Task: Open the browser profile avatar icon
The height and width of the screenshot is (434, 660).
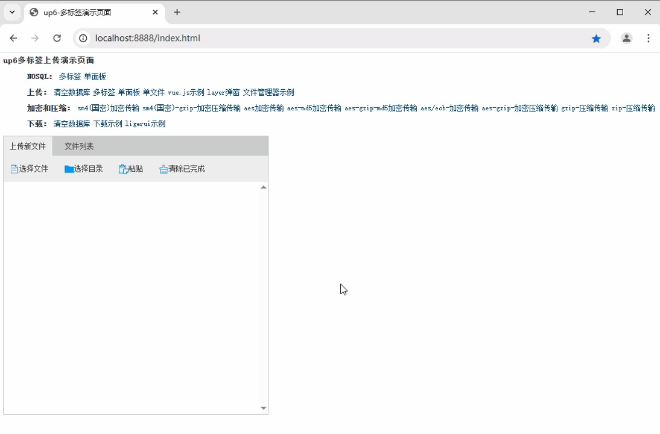Action: click(626, 38)
